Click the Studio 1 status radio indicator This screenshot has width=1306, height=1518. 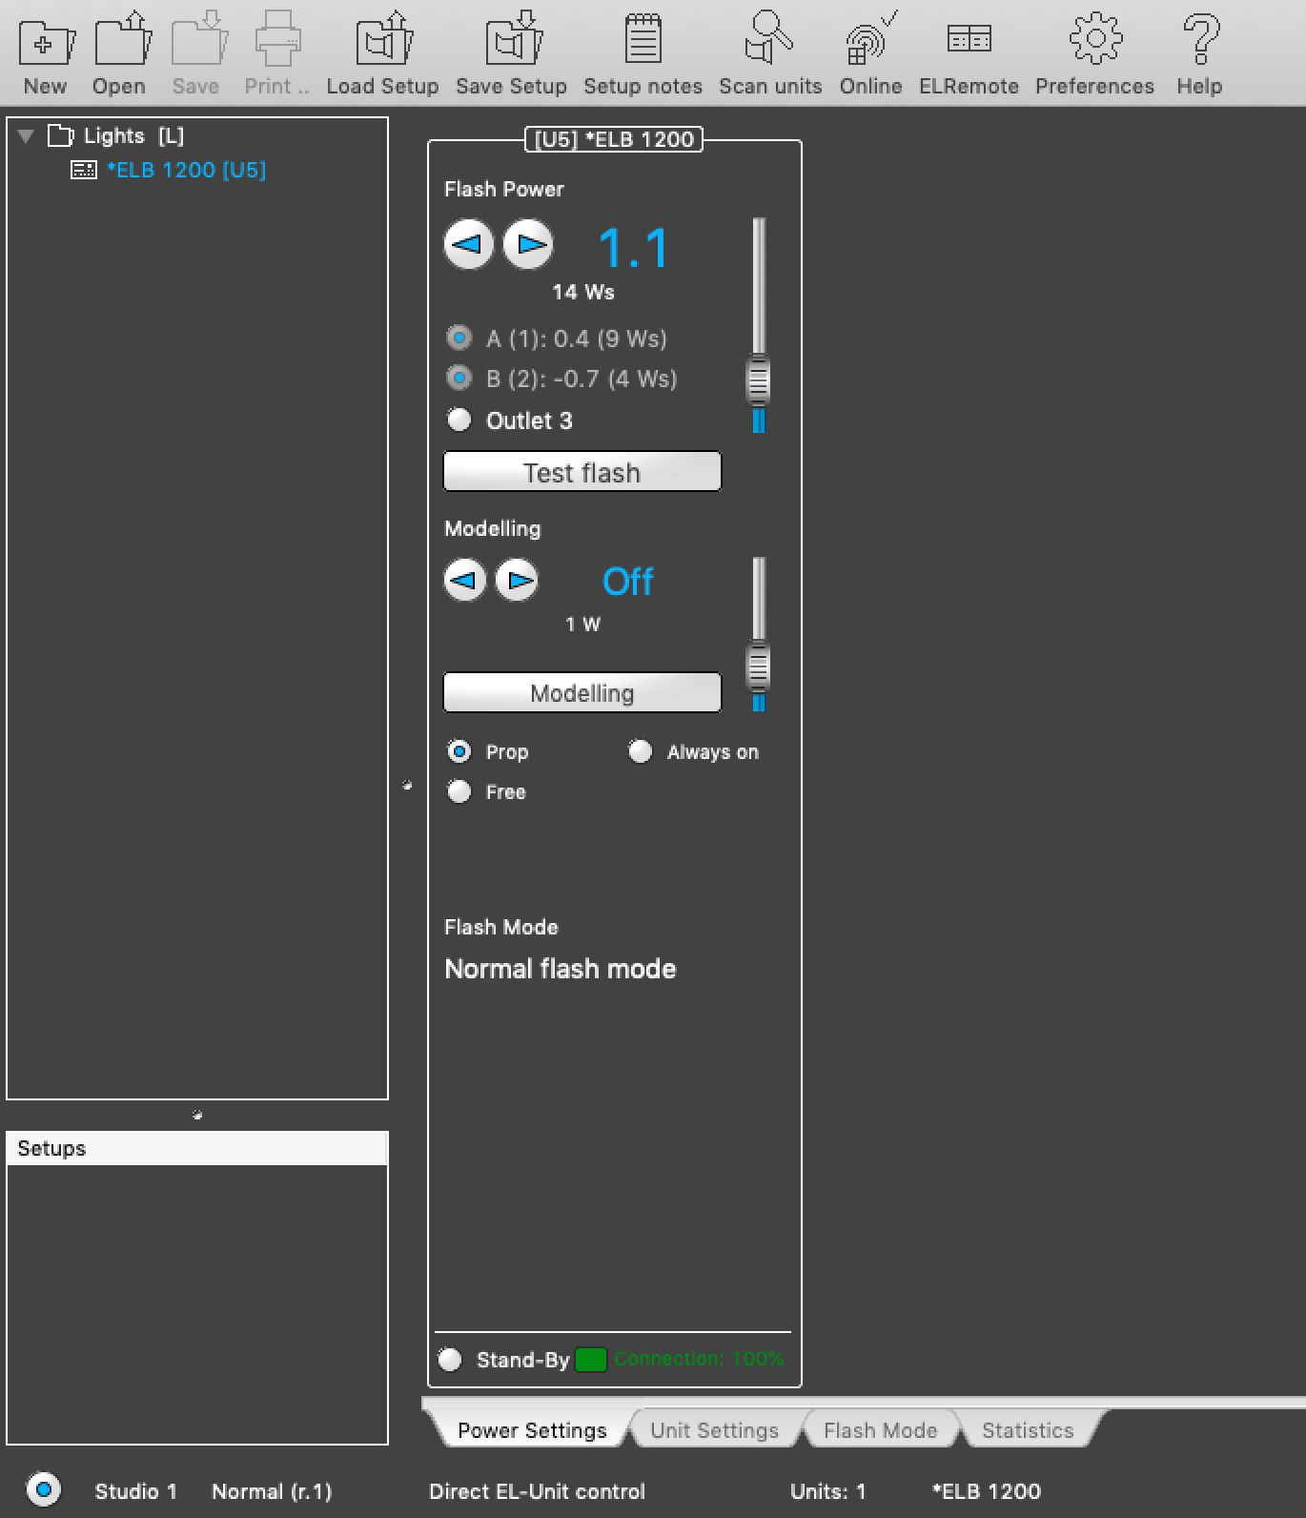point(44,1489)
